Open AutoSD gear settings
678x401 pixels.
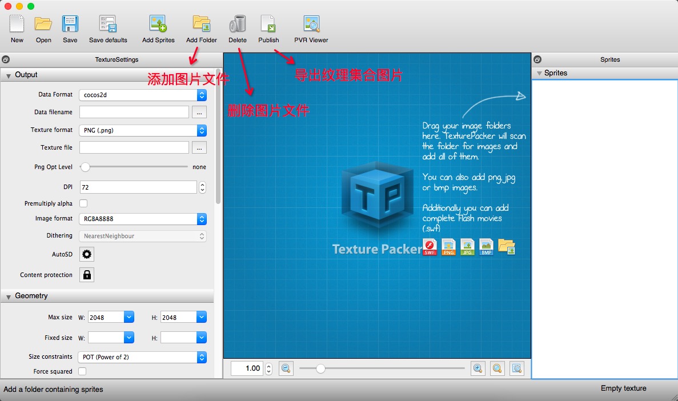(86, 254)
